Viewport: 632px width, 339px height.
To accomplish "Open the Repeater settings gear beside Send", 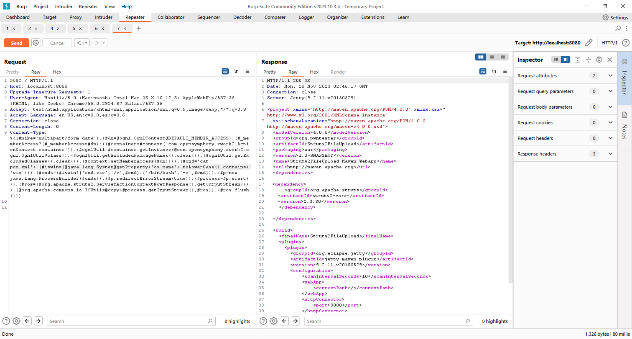I will (x=36, y=43).
